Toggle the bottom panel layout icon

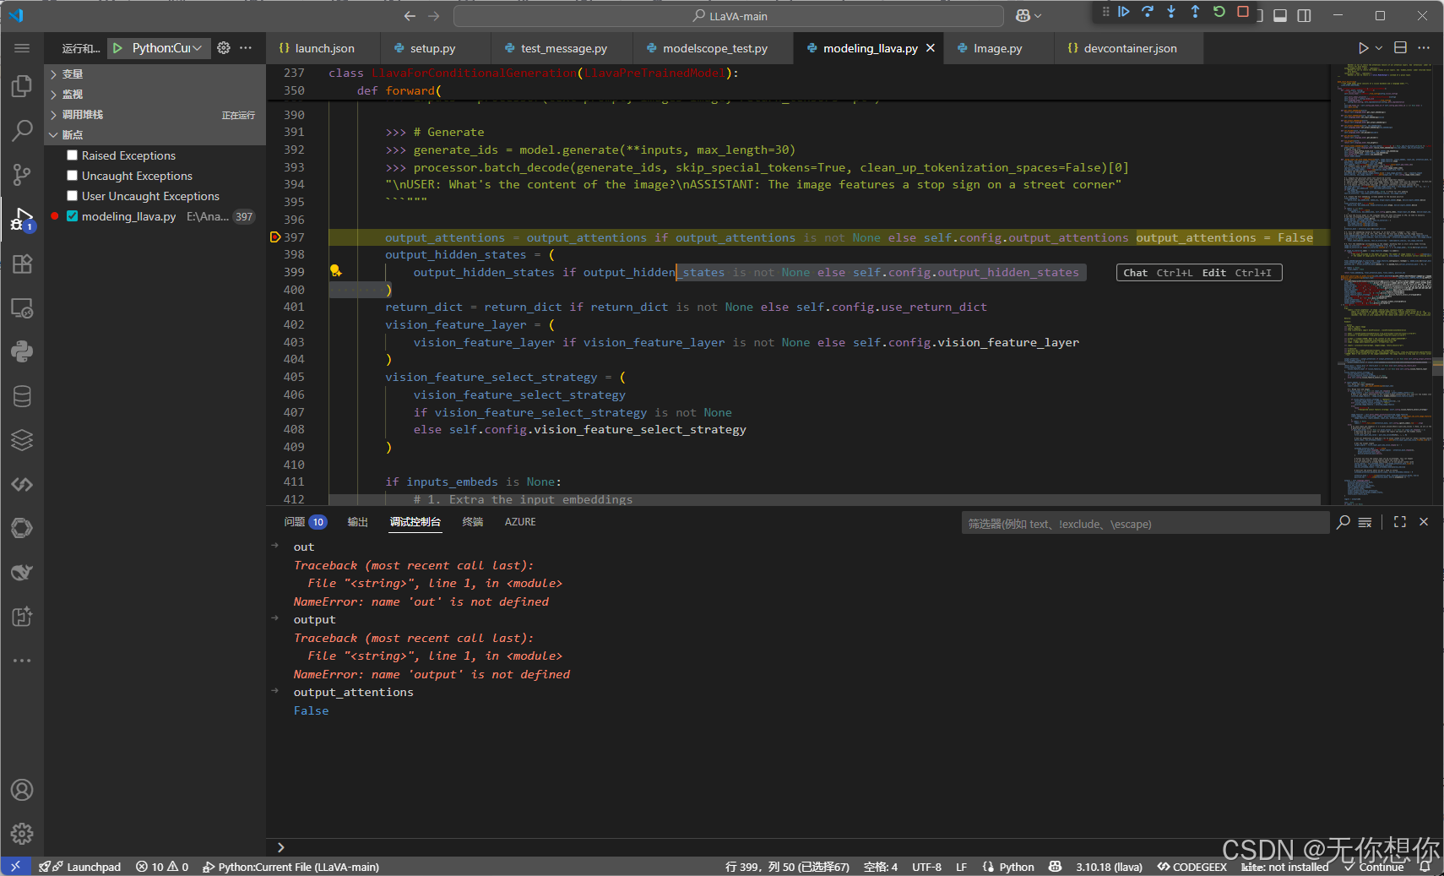coord(1280,16)
